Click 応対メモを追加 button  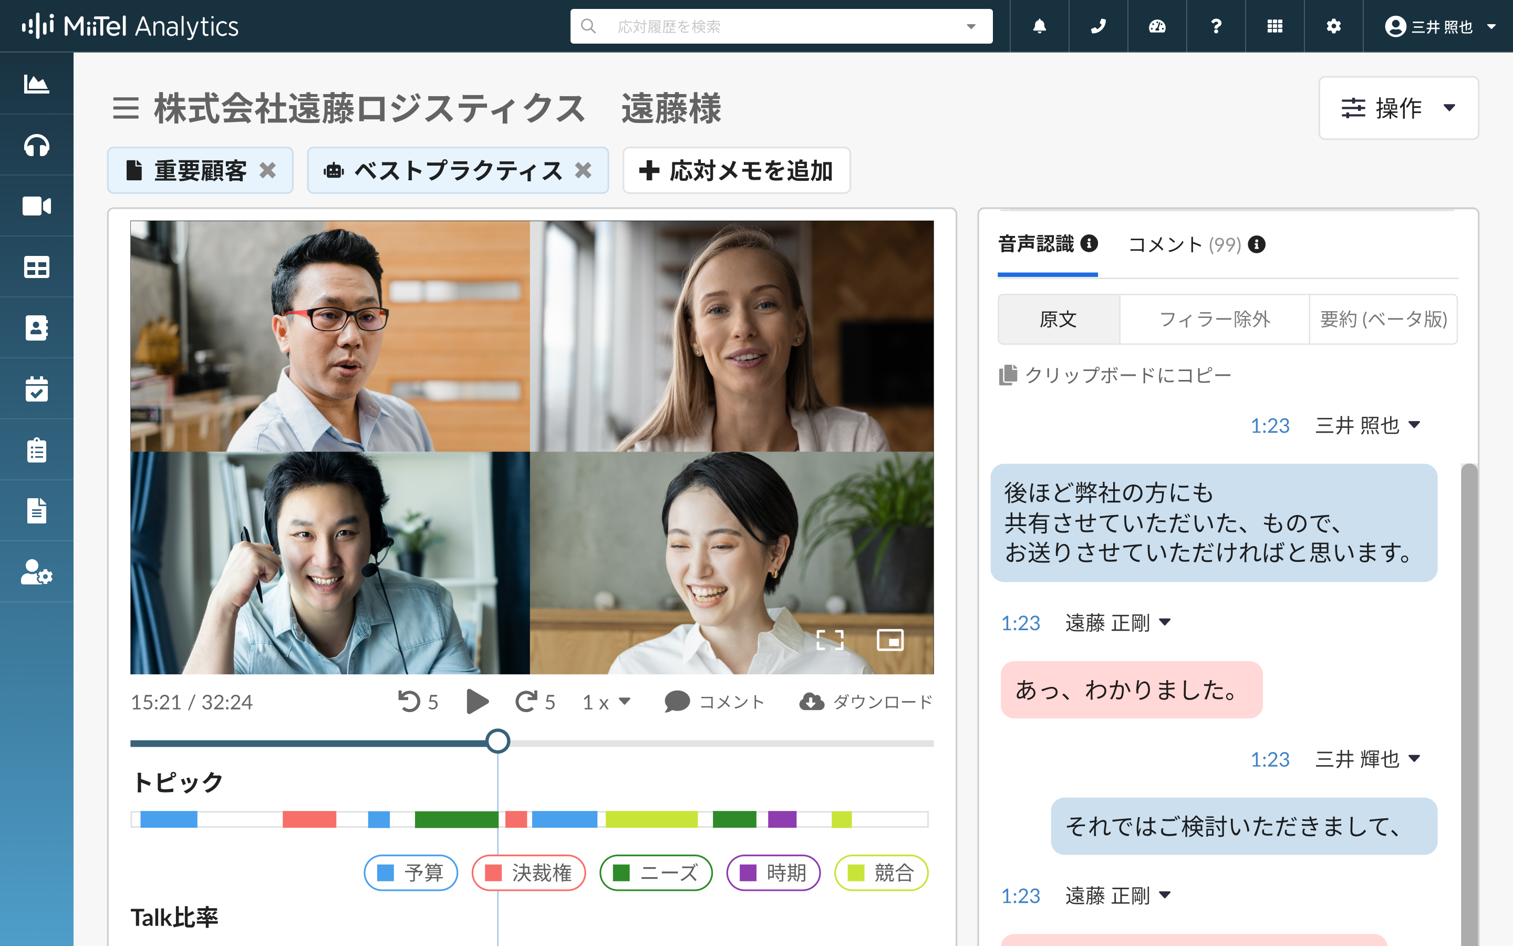pos(736,171)
